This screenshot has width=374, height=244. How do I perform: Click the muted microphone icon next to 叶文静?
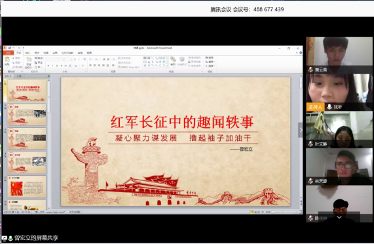click(x=310, y=144)
